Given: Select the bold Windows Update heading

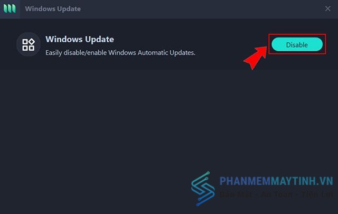Looking at the screenshot, I should (80, 39).
